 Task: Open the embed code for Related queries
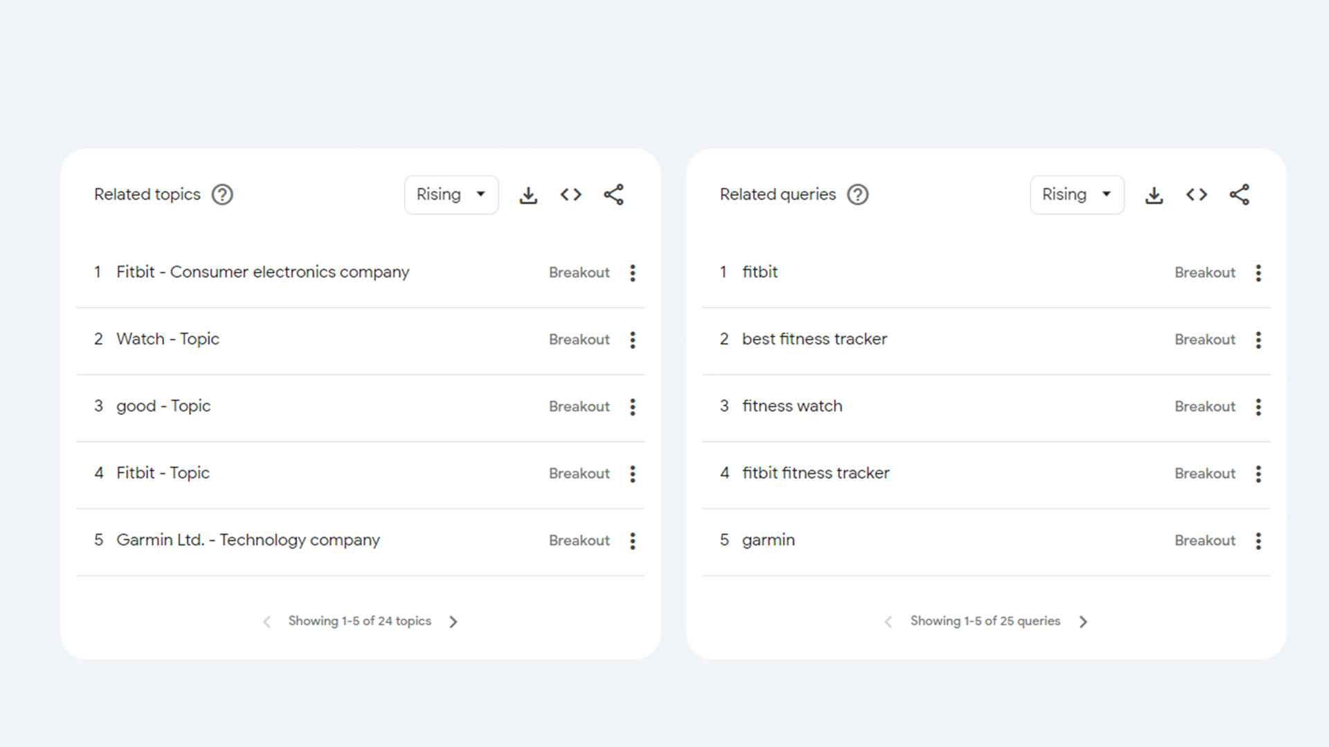(1196, 194)
